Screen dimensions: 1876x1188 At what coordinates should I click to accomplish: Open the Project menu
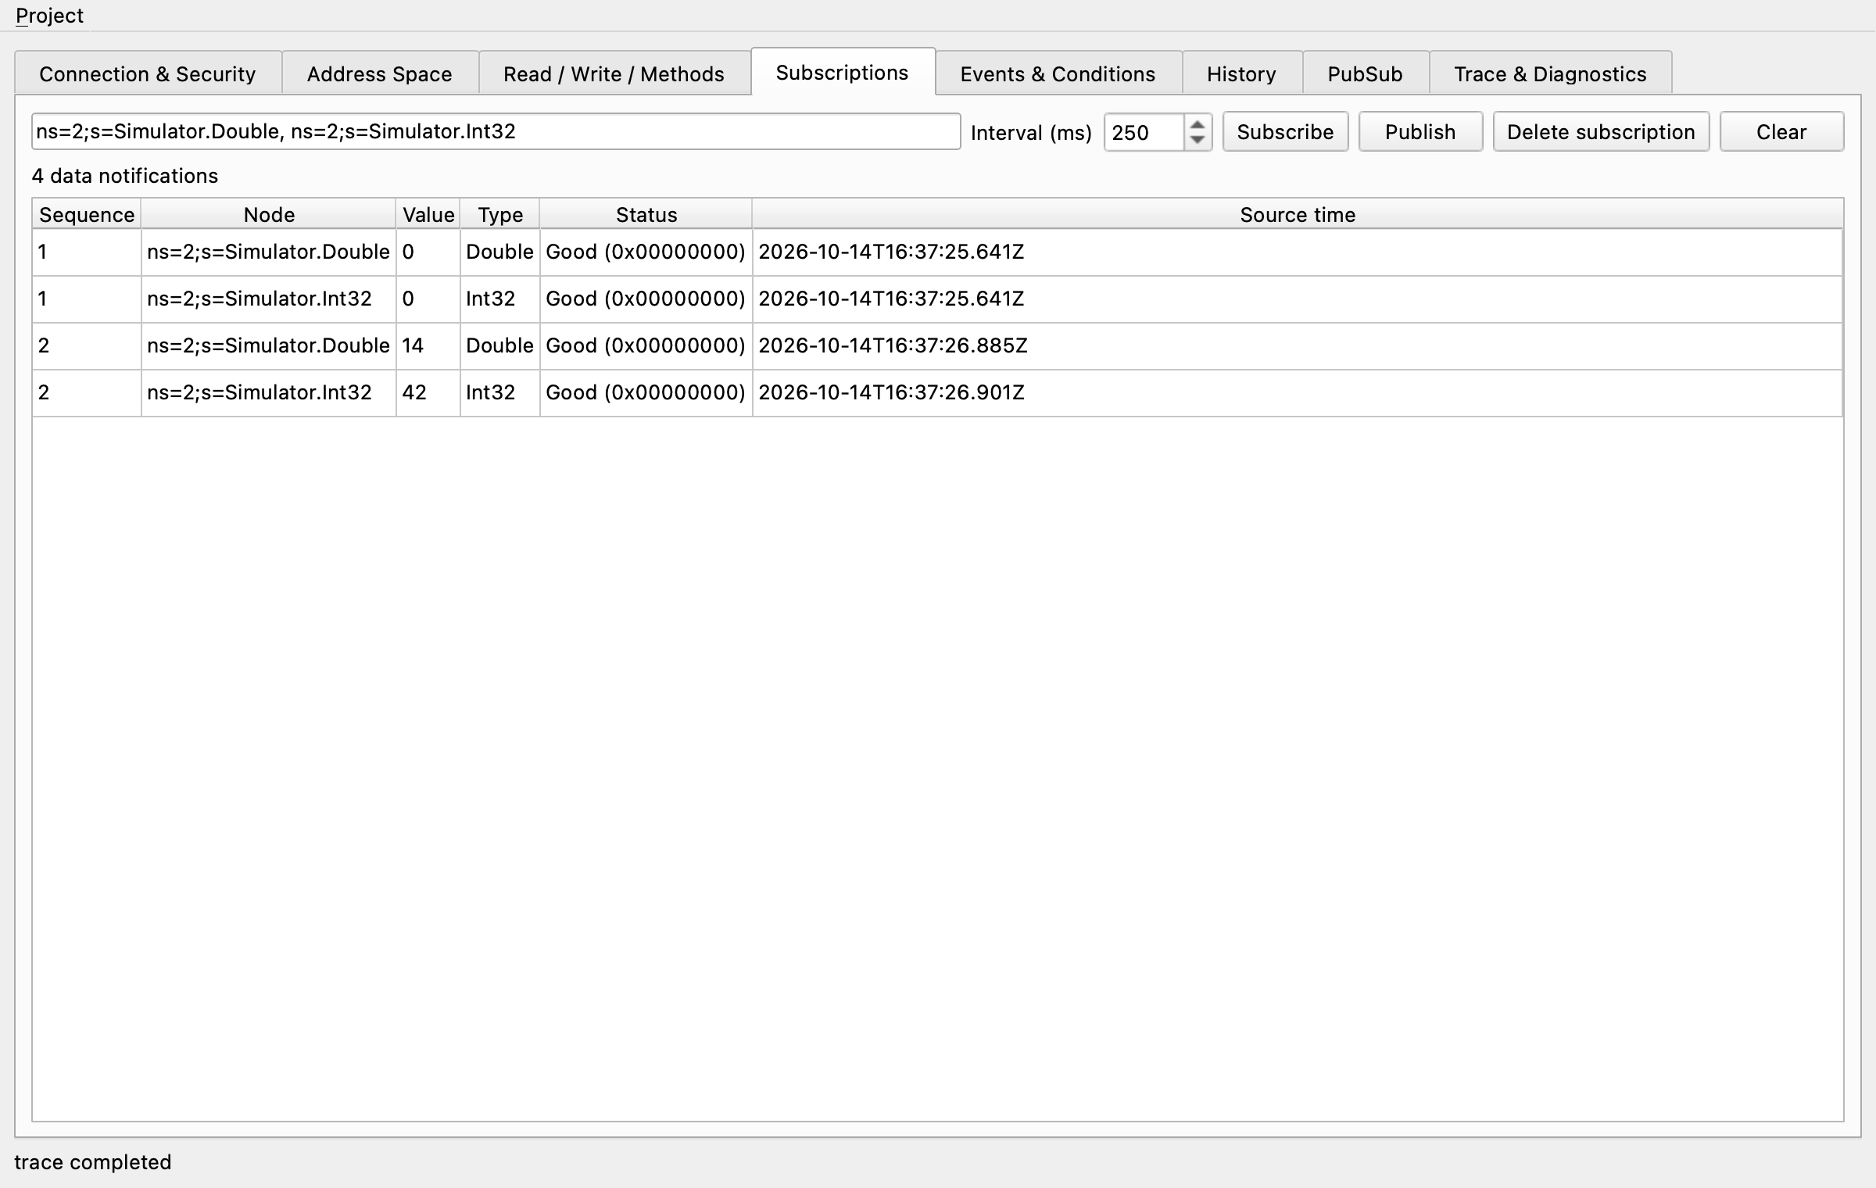click(x=49, y=16)
